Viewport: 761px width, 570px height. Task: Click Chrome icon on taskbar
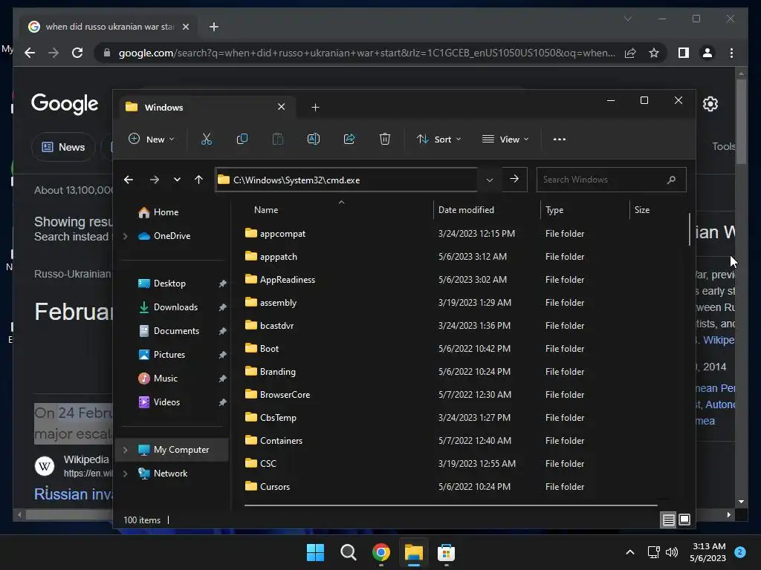pyautogui.click(x=381, y=552)
